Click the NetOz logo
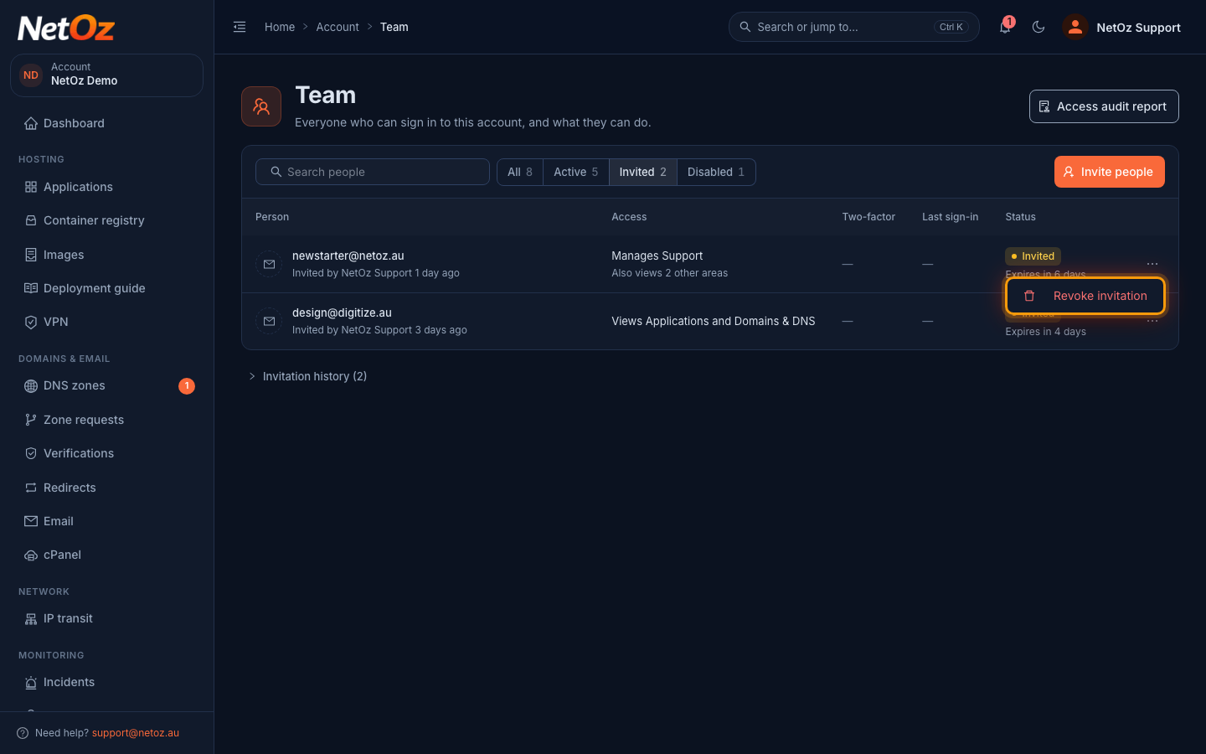This screenshot has width=1206, height=754. [66, 28]
